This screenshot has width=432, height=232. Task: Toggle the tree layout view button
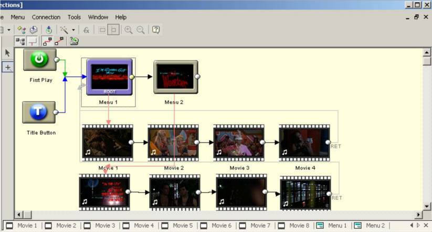coord(20,42)
